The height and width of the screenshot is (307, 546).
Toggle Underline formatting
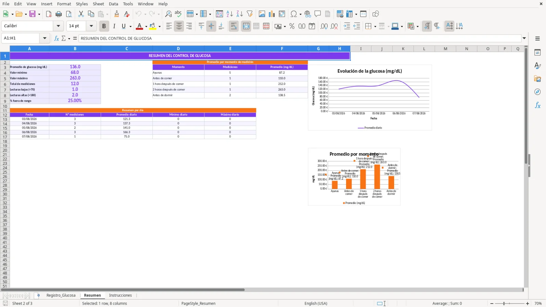[124, 26]
